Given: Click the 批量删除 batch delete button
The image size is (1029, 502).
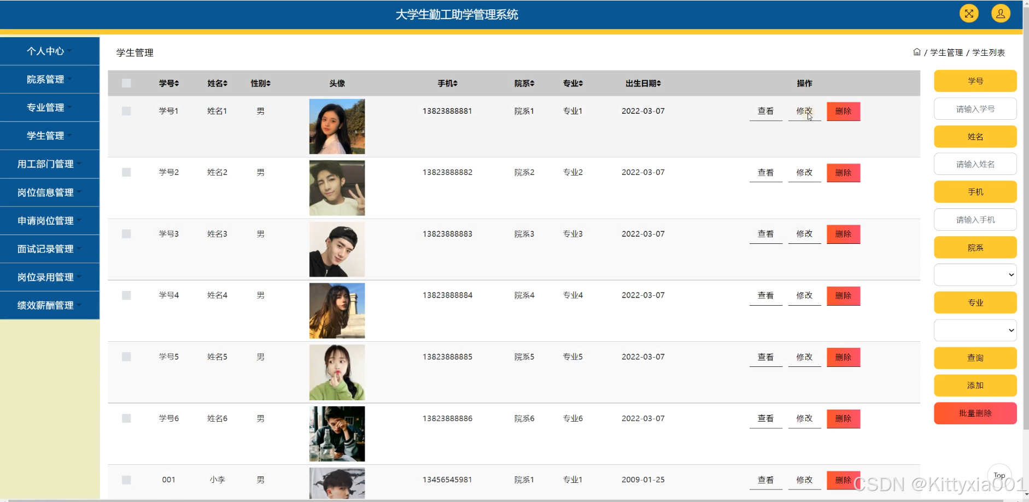Looking at the screenshot, I should point(975,413).
